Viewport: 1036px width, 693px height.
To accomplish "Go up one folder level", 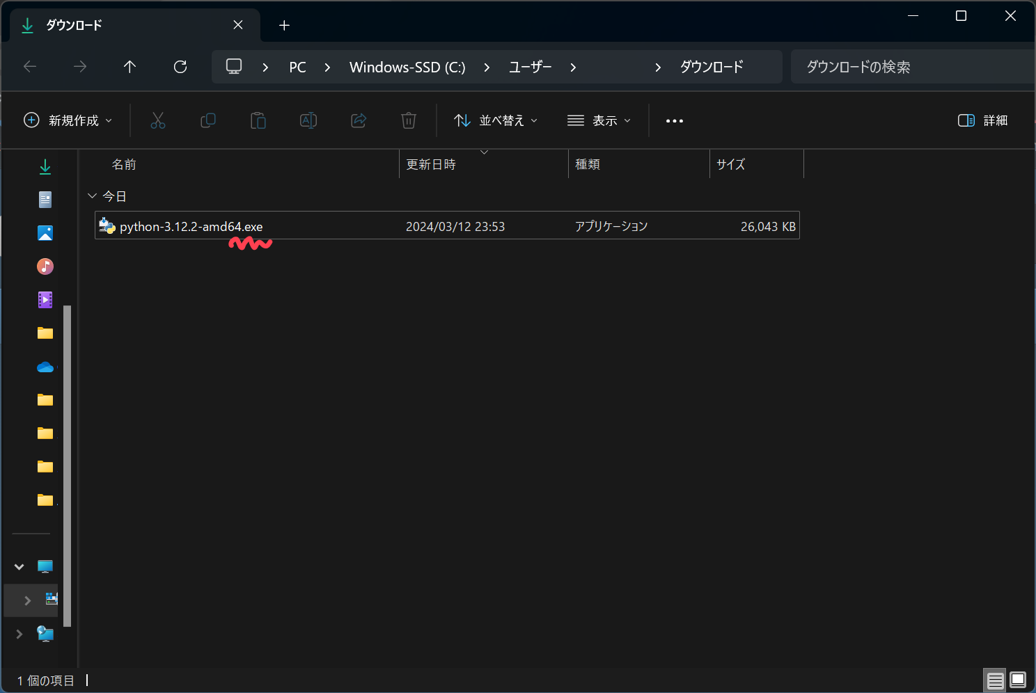I will [129, 67].
